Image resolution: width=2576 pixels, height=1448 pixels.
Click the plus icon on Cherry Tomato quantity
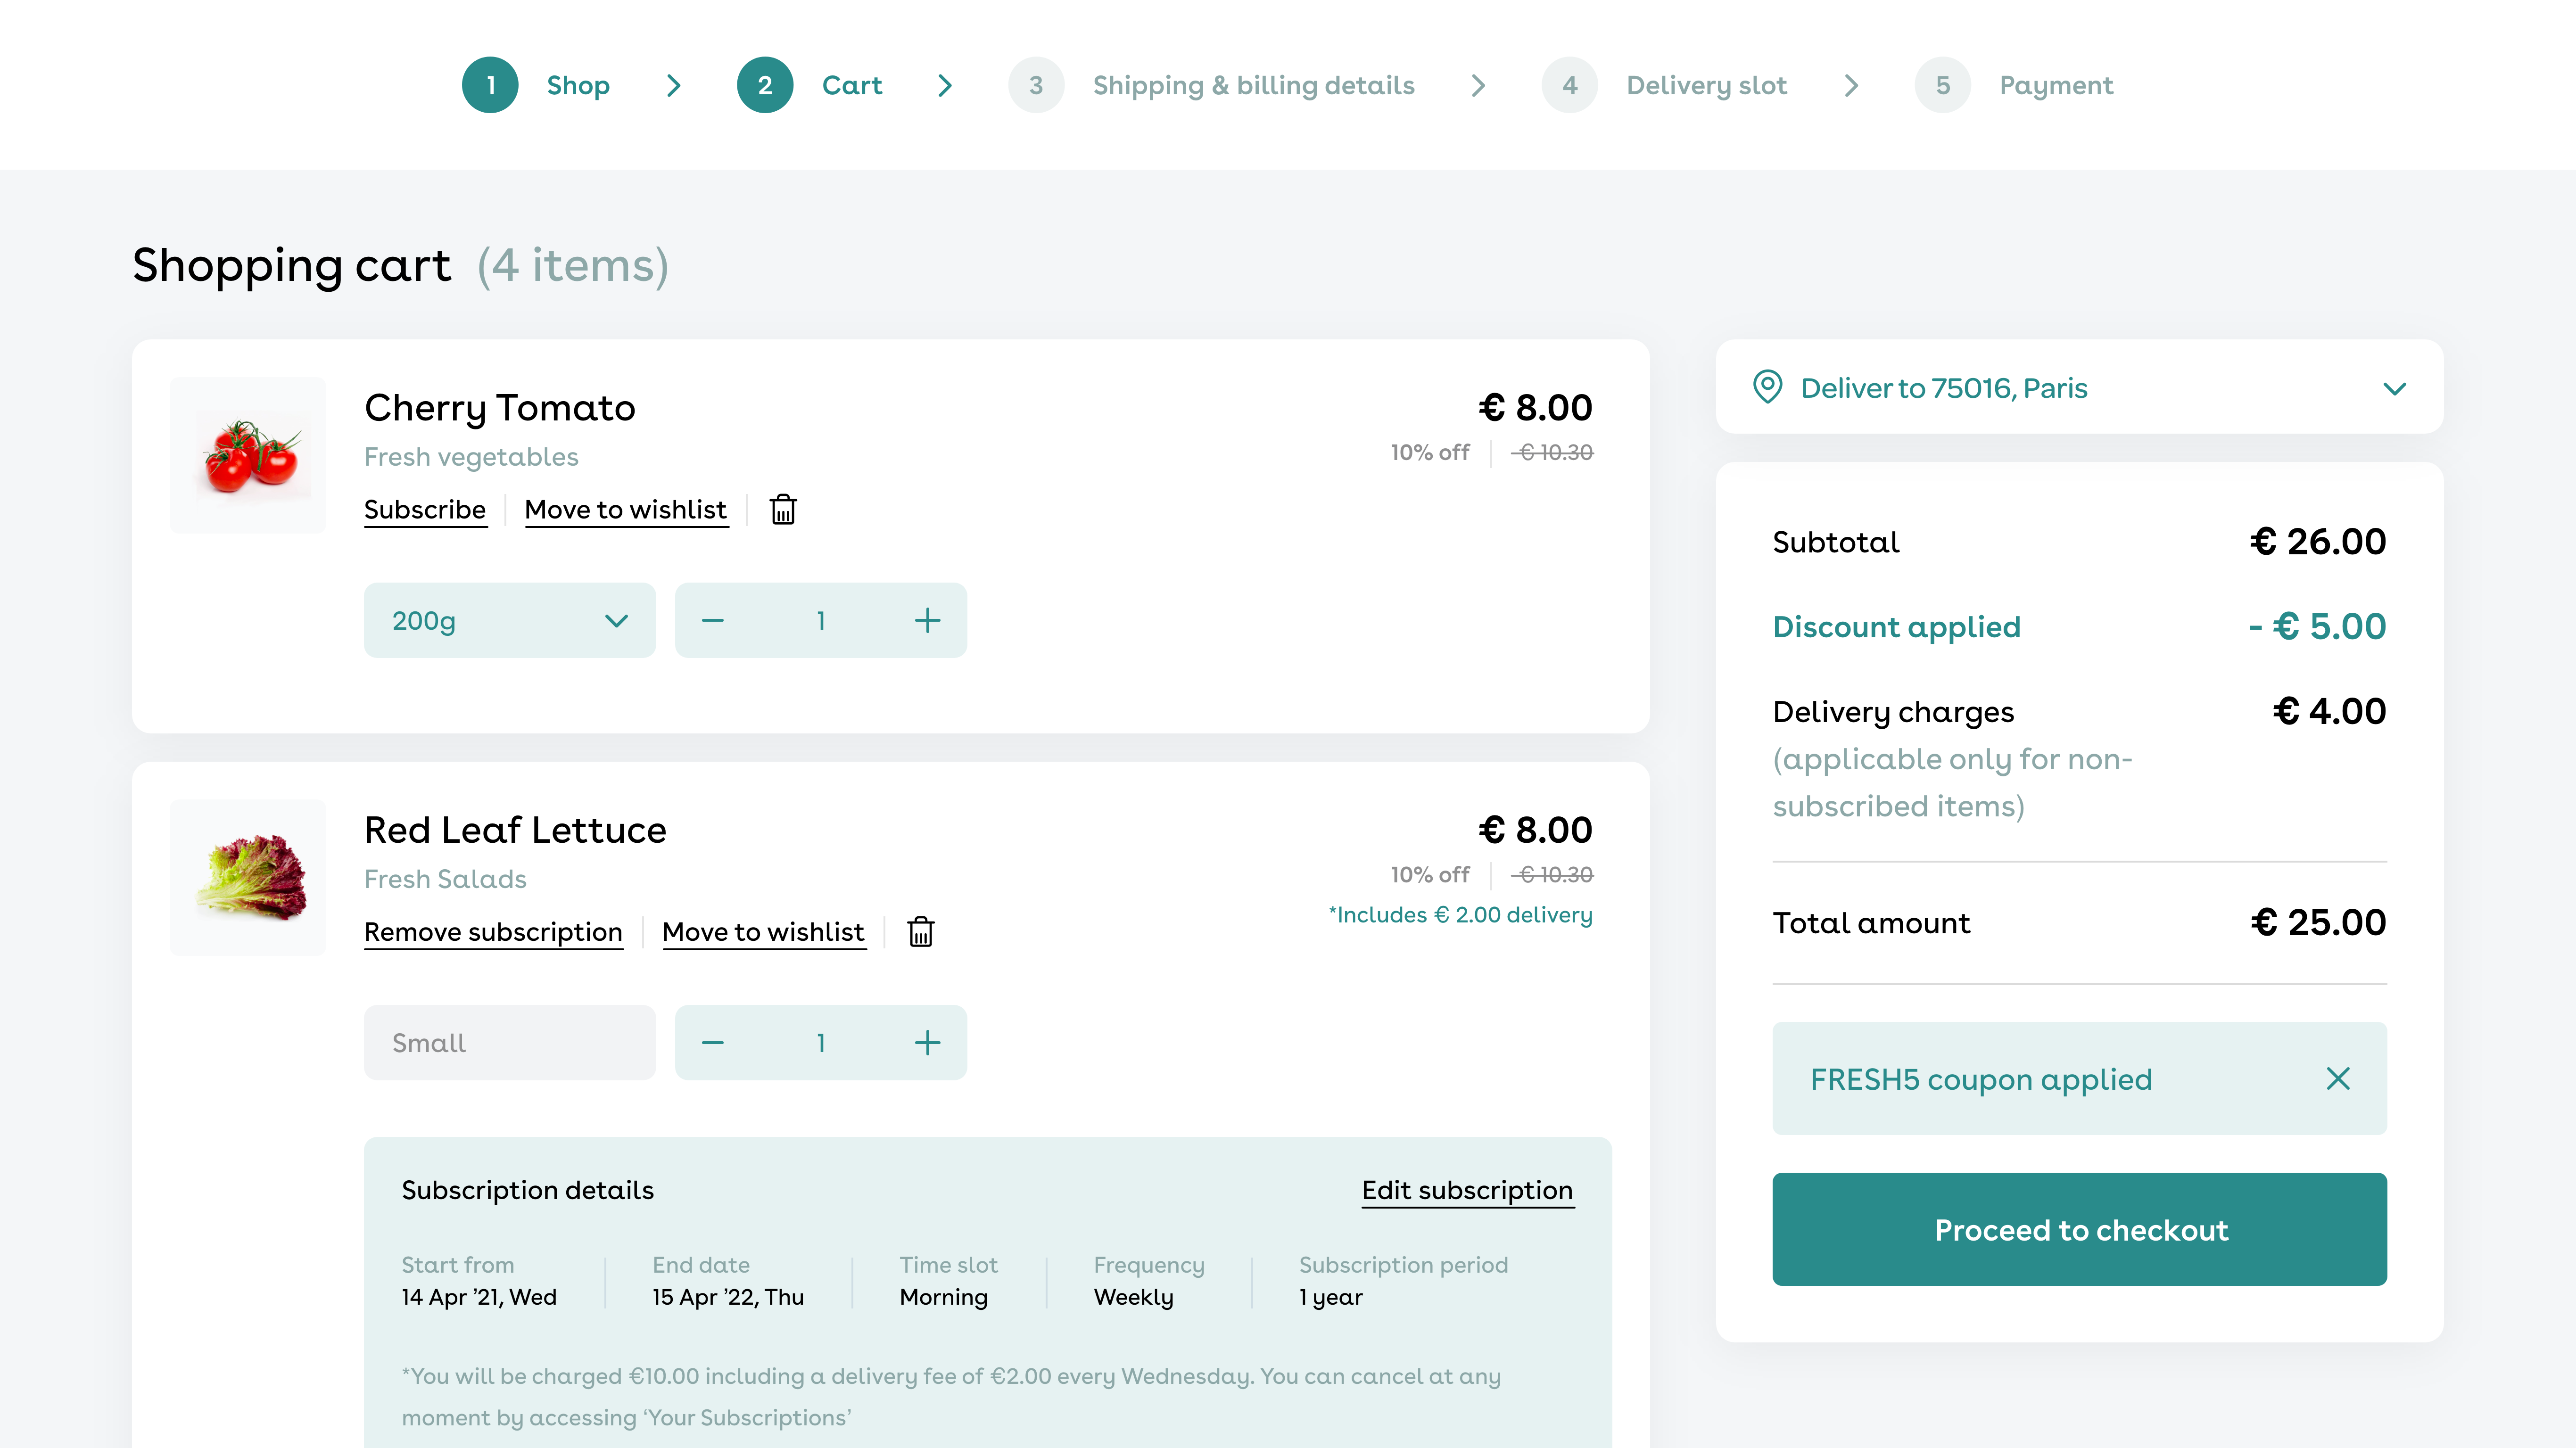tap(927, 621)
